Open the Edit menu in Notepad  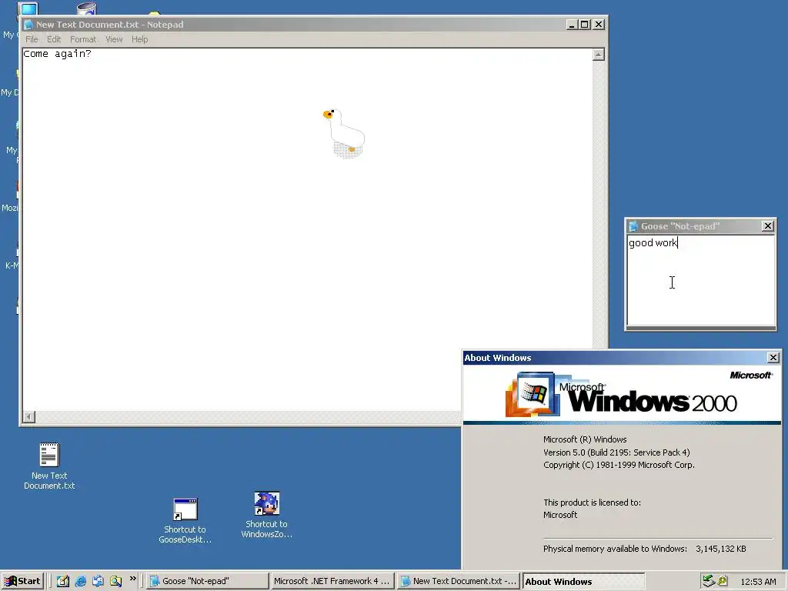(54, 39)
